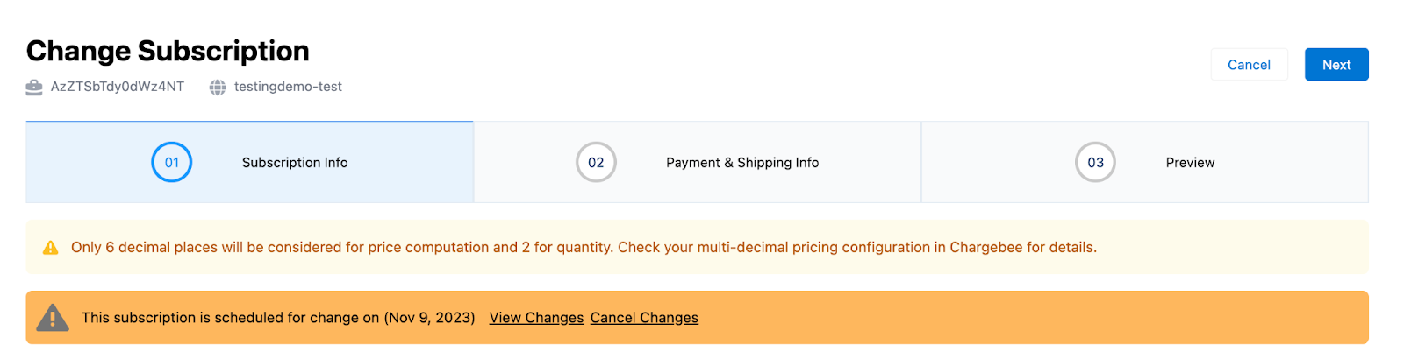
Task: Click the testingdemo-test site name
Action: (288, 87)
